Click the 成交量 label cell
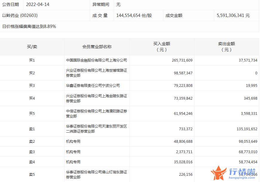The height and width of the screenshot is (182, 260). pos(100,15)
